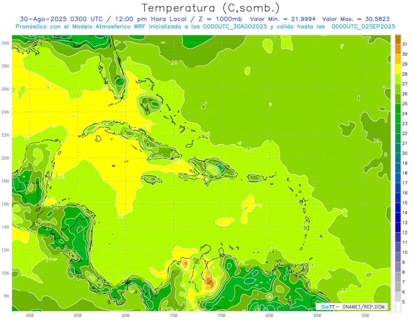
Task: Click colorbar legend value 19
Action: [405, 163]
